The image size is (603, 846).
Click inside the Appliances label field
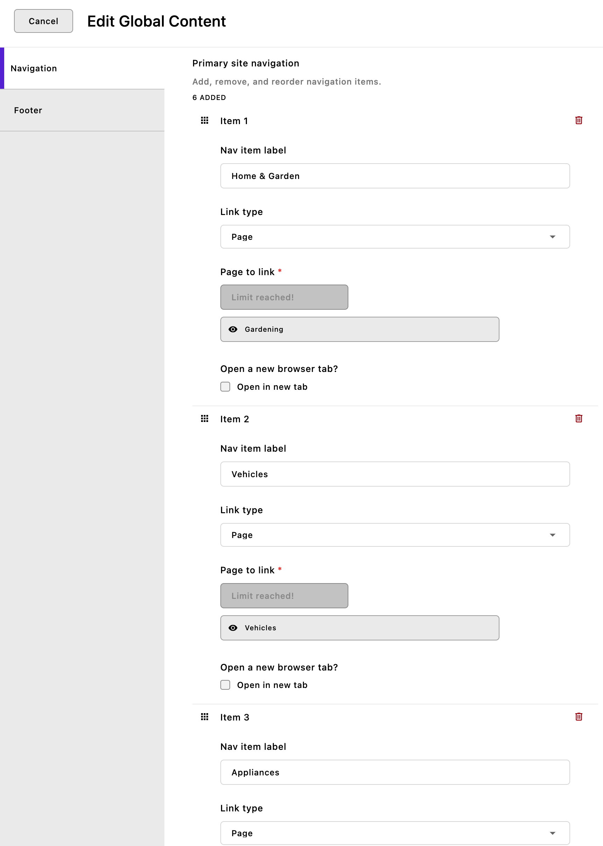click(x=395, y=772)
